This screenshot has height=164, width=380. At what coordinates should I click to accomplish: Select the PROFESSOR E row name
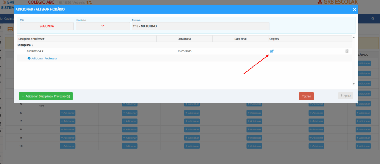(35, 51)
